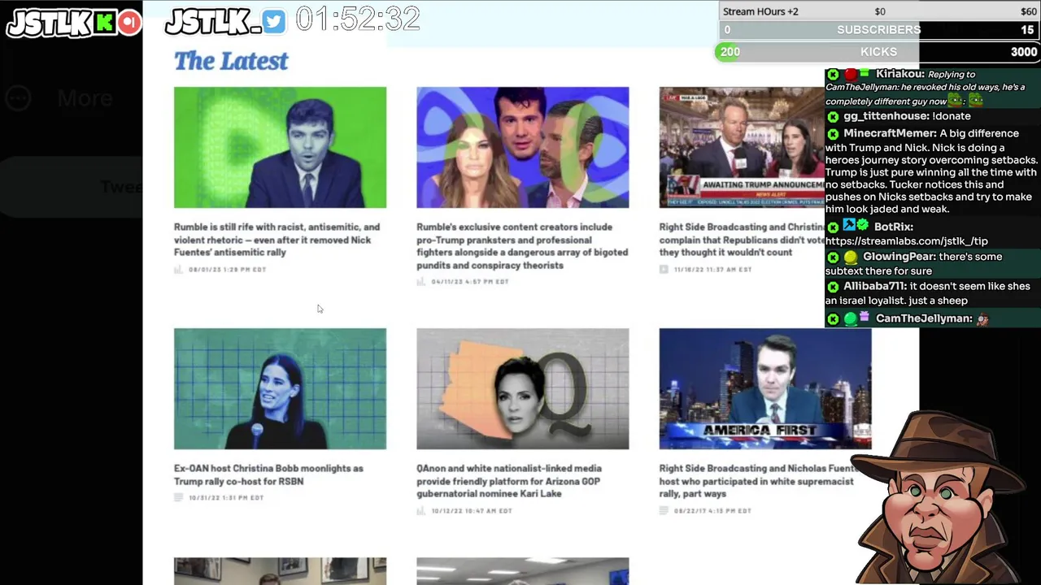Click MinecraftMemer username in chat
Screen dimensions: 1041x585
[x=891, y=133]
